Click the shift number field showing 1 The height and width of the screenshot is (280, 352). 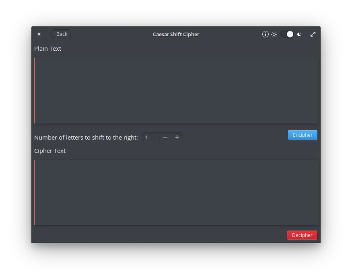150,138
